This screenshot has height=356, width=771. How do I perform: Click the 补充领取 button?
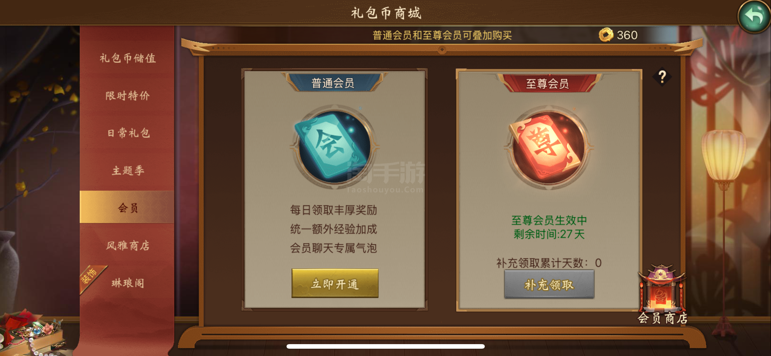[549, 284]
